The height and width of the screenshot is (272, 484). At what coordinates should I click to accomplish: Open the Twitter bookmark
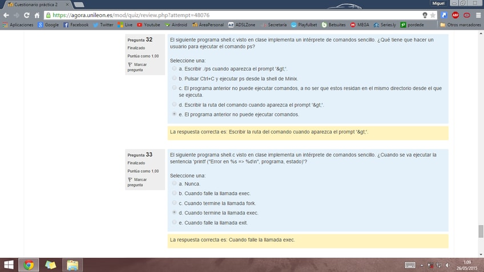[103, 25]
